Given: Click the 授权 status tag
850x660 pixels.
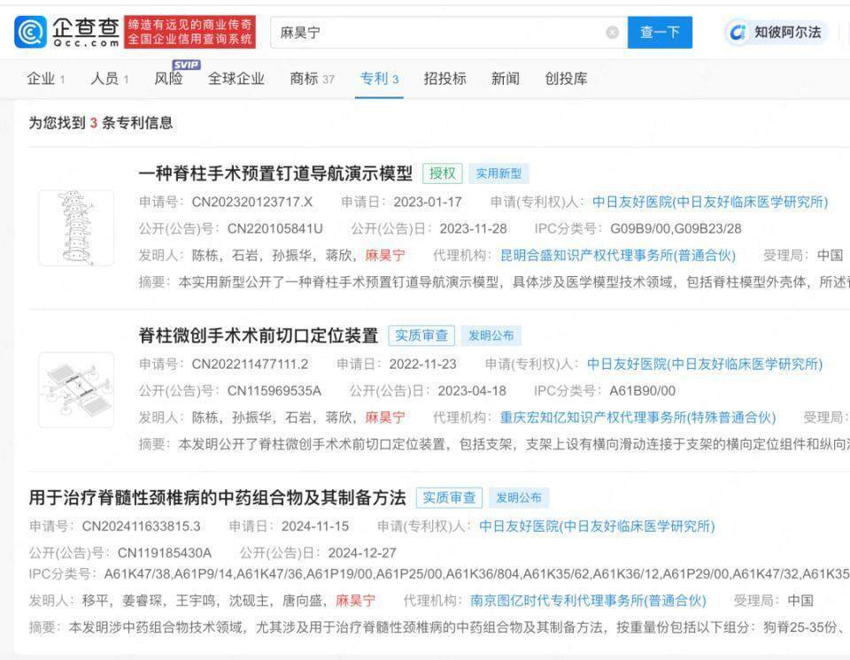Looking at the screenshot, I should point(443,173).
